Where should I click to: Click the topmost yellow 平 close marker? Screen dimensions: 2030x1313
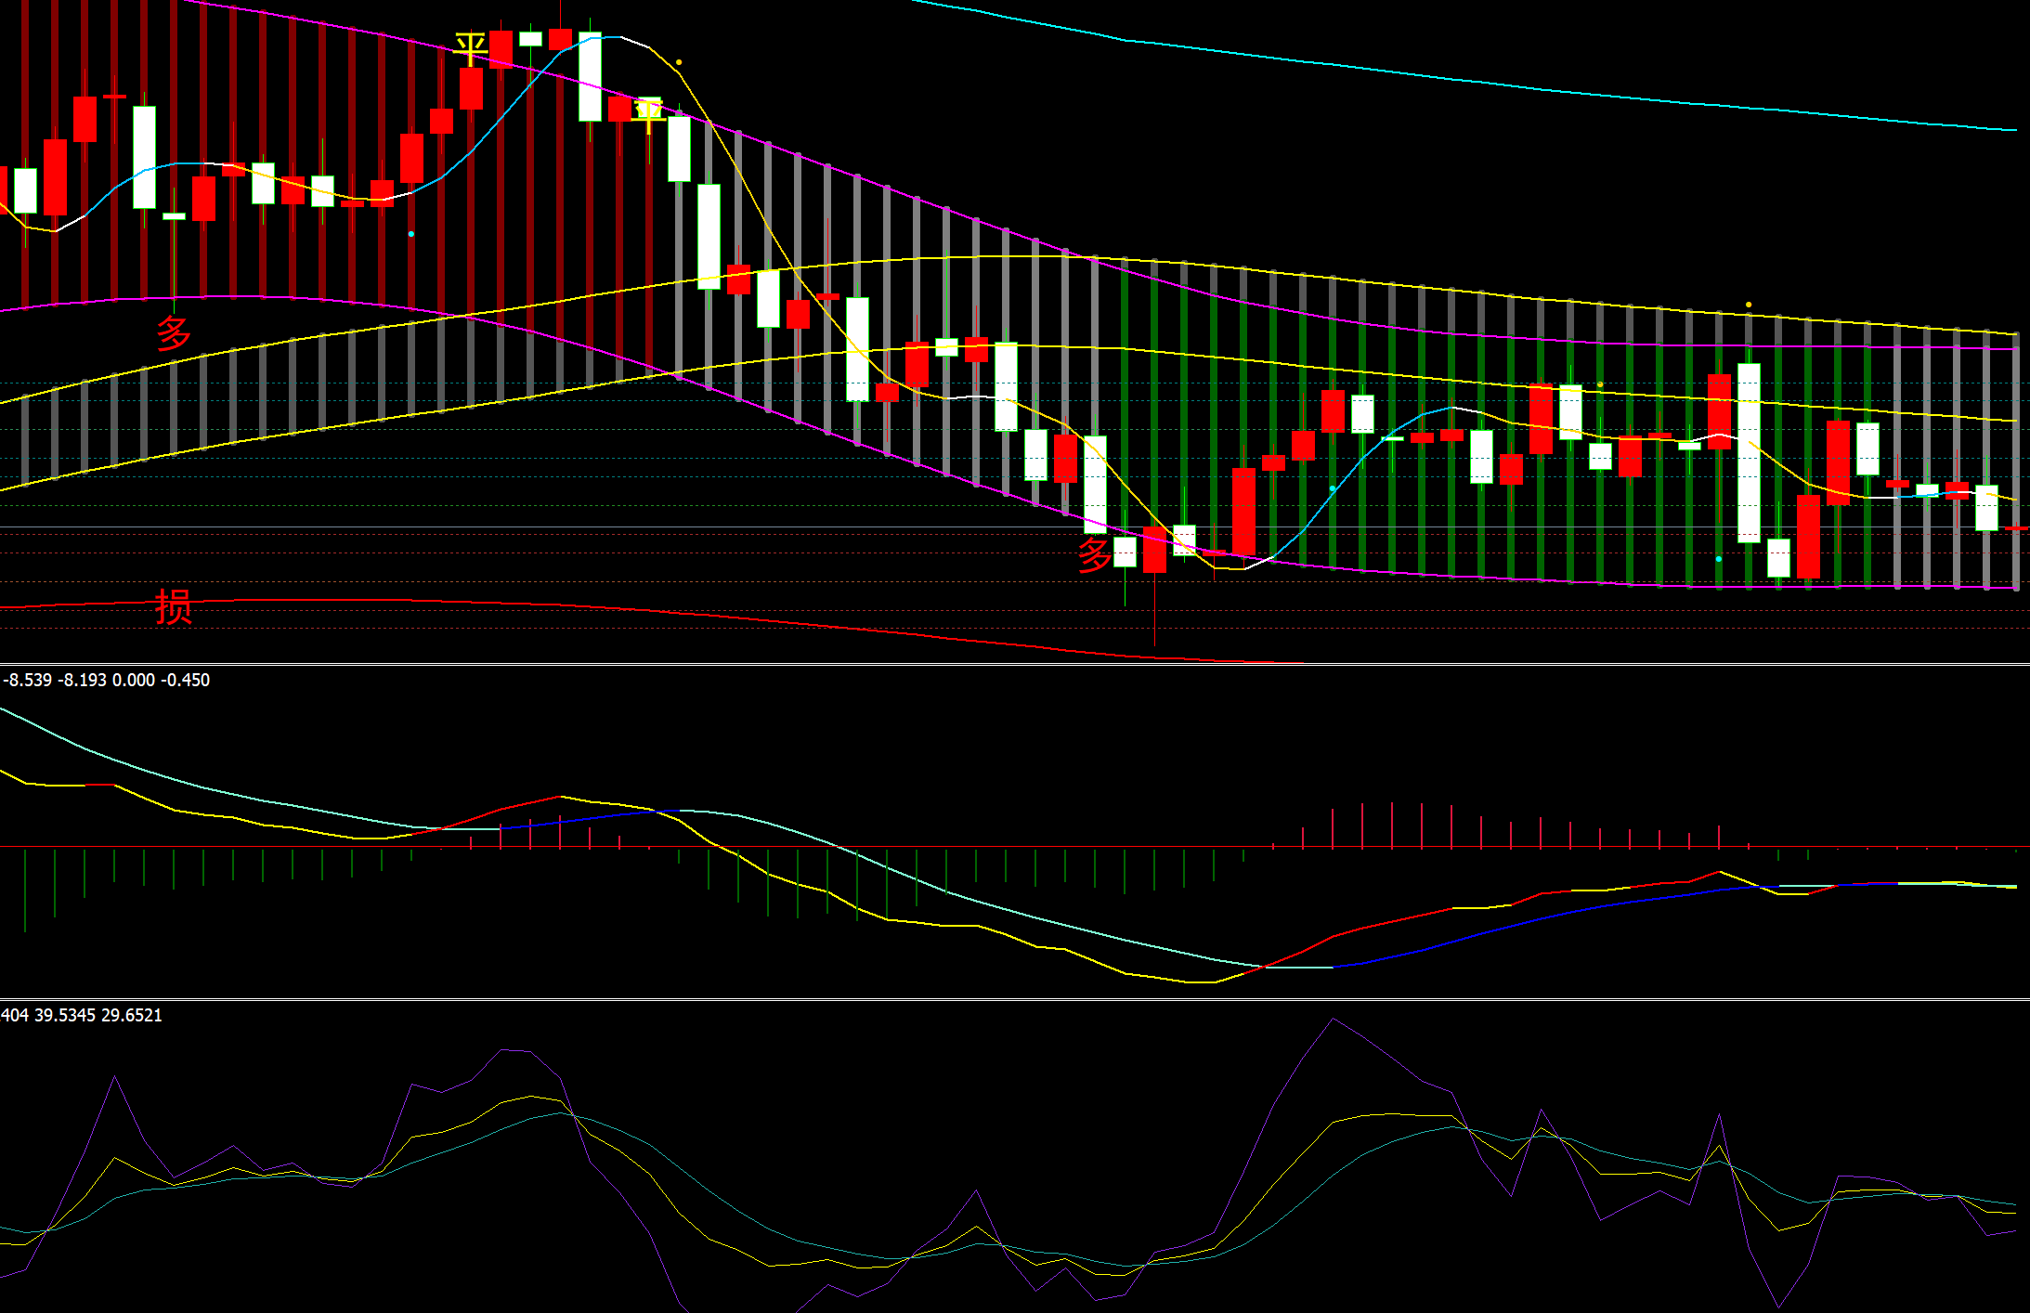pos(470,46)
